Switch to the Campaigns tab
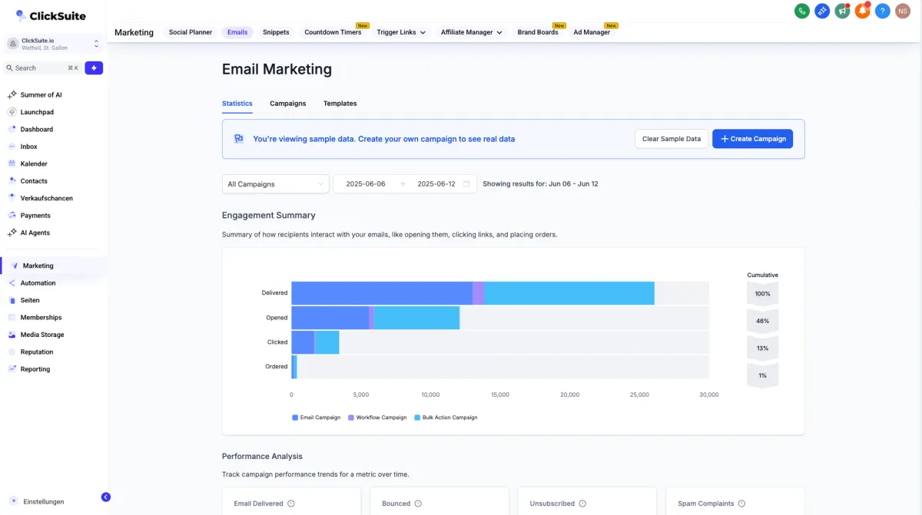 click(x=288, y=104)
